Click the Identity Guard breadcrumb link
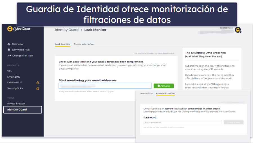Image resolution: width=253 pixels, height=143 pixels. tap(67, 30)
